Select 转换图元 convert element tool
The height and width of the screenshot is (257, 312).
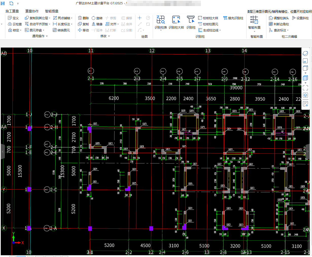click(x=61, y=30)
